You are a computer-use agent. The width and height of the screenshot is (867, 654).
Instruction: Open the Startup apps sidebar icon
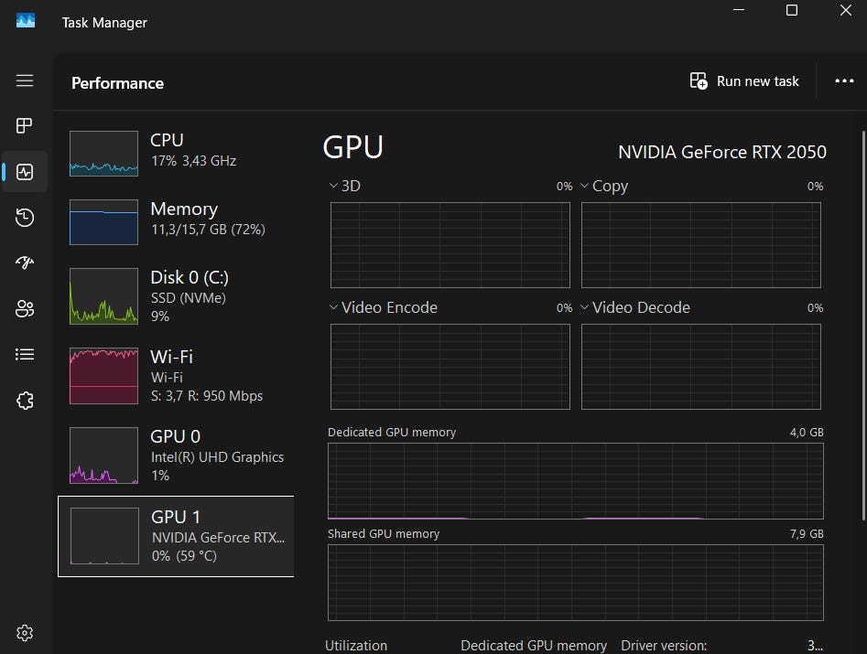coord(25,263)
